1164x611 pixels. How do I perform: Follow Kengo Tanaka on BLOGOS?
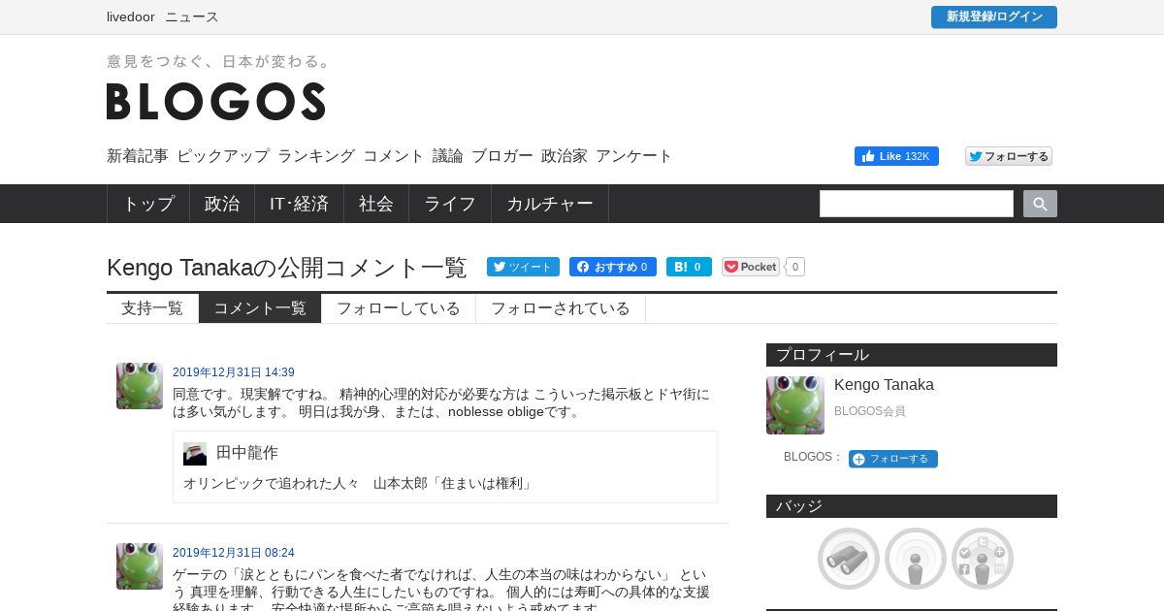[893, 459]
